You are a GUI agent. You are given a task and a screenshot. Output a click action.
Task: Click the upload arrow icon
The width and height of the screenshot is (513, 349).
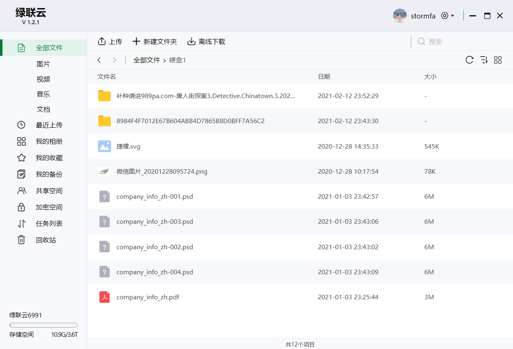[x=102, y=41]
